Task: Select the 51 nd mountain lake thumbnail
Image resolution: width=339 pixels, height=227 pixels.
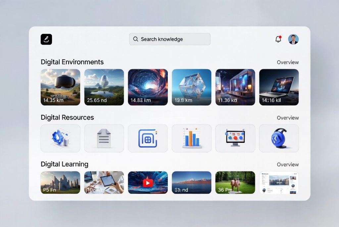Action: pyautogui.click(x=191, y=182)
